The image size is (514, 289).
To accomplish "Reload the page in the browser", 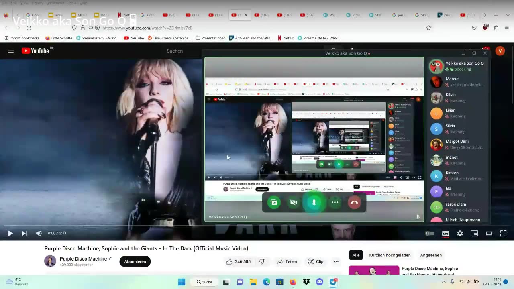I will 29,28.
